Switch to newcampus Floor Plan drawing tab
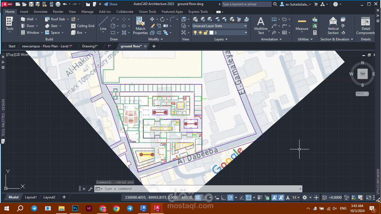The height and width of the screenshot is (214, 381). [47, 46]
